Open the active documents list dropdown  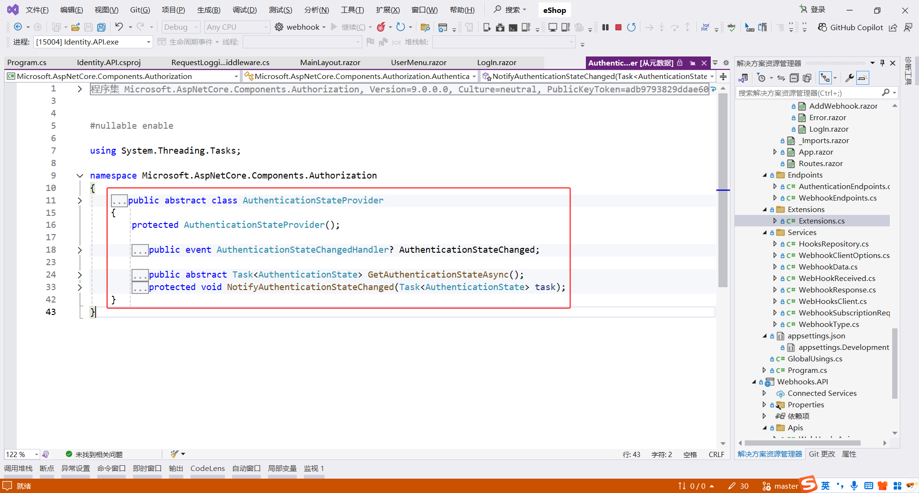tap(715, 63)
